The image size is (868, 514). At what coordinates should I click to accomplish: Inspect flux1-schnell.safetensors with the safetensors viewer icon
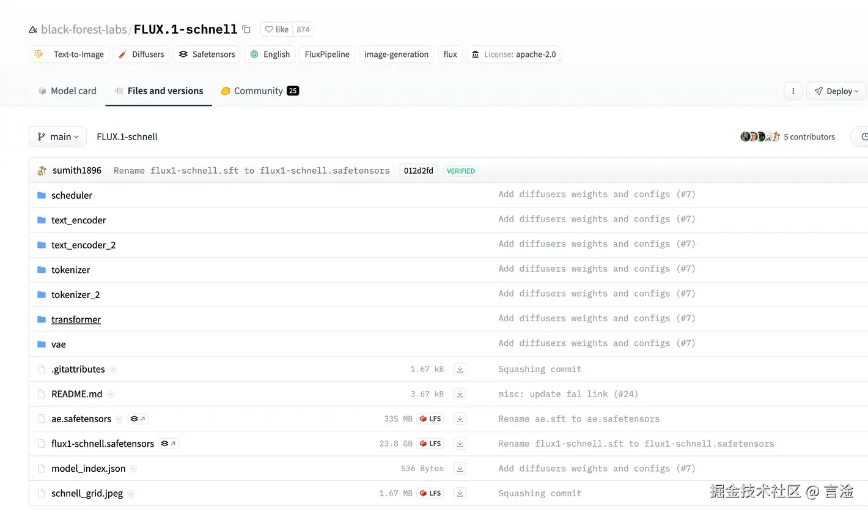(x=169, y=444)
